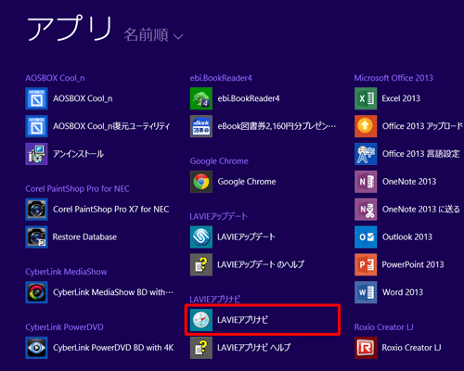Click the Roxio Creator LJ group header
The height and width of the screenshot is (371, 464).
tap(383, 327)
